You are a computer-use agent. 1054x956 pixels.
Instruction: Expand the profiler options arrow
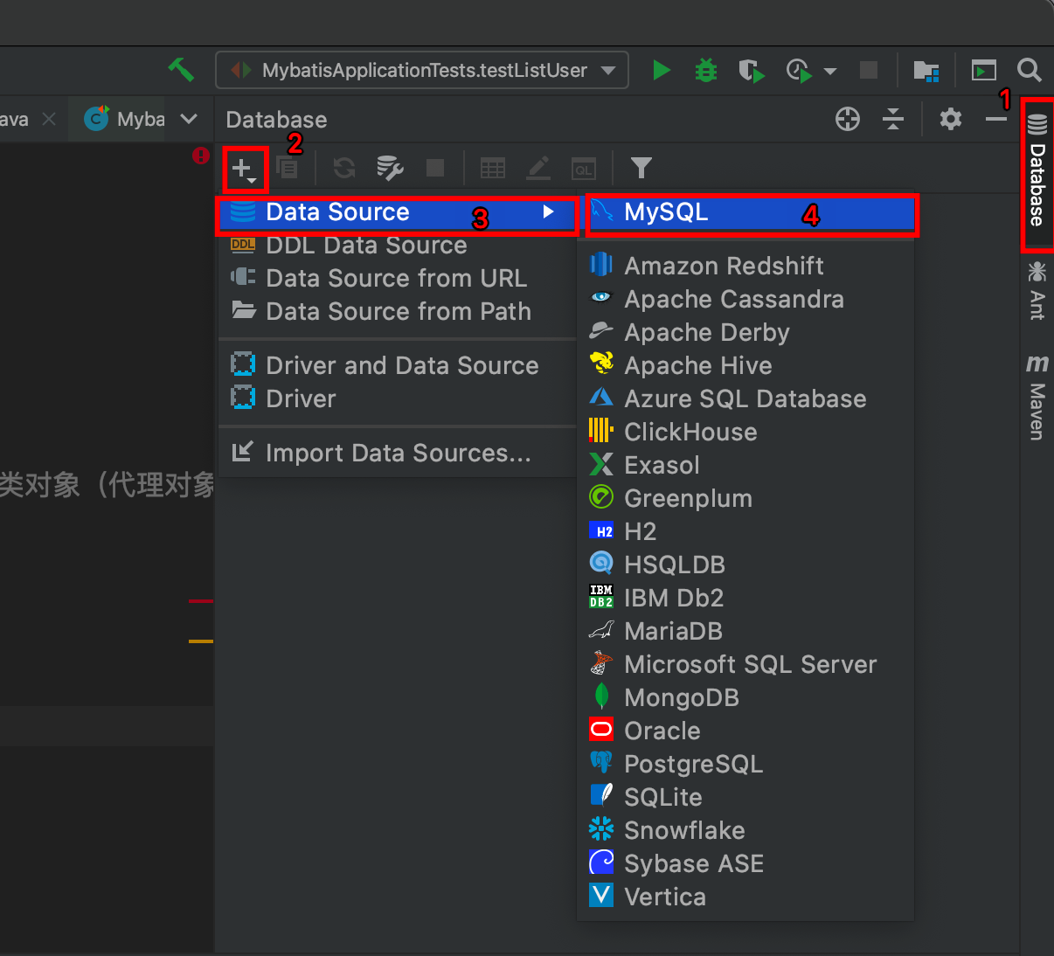click(830, 71)
